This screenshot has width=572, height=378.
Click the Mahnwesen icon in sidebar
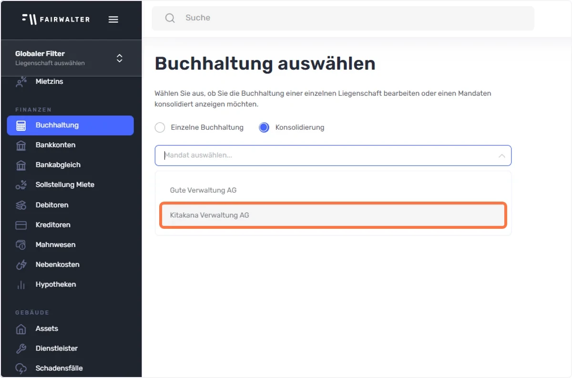coord(21,245)
